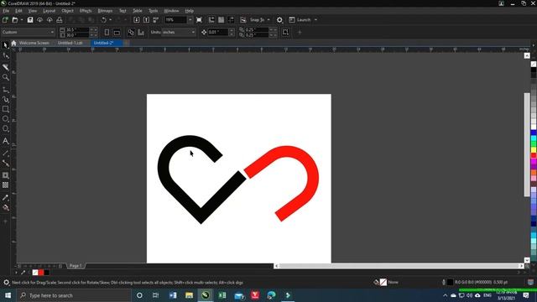The width and height of the screenshot is (537, 302).
Task: Toggle full-screen preview icon
Action: point(199,20)
